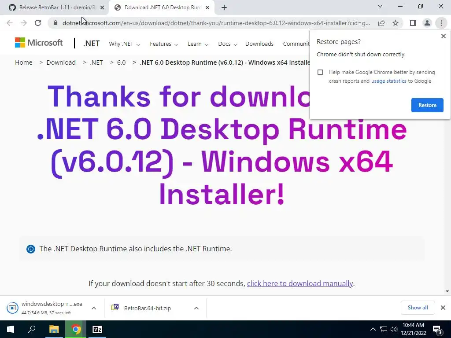Image resolution: width=451 pixels, height=338 pixels.
Task: Open taskbar search magnifier
Action: pos(32,329)
